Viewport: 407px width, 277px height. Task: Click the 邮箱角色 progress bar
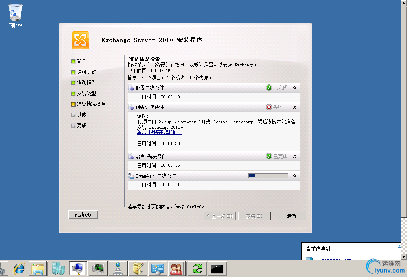point(268,175)
